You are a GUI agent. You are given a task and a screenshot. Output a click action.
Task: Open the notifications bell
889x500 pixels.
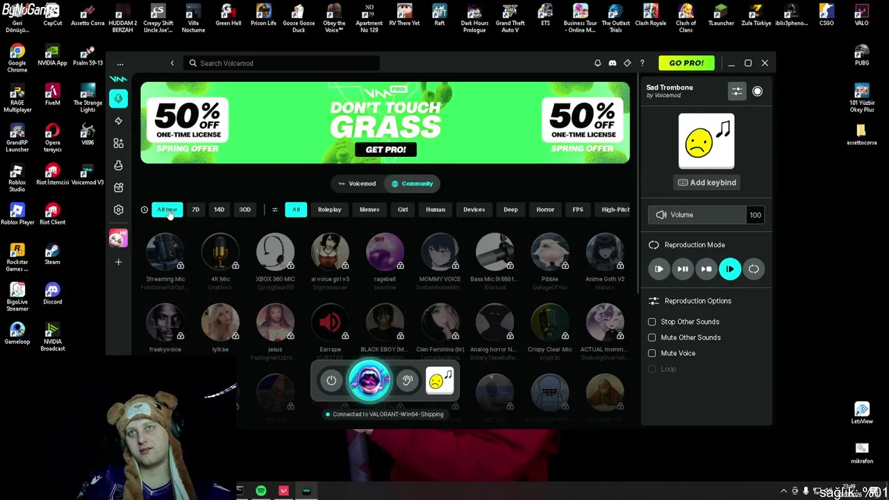pos(597,63)
